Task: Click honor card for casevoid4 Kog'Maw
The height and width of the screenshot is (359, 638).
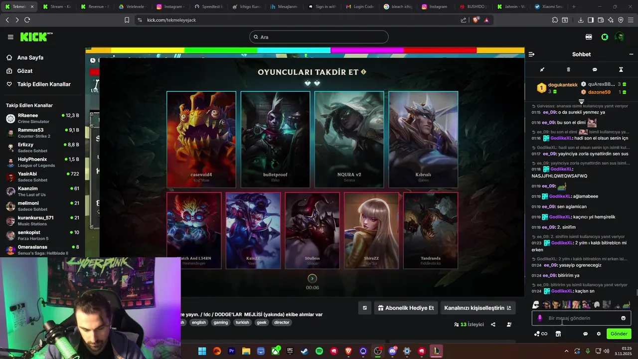Action: [201, 140]
